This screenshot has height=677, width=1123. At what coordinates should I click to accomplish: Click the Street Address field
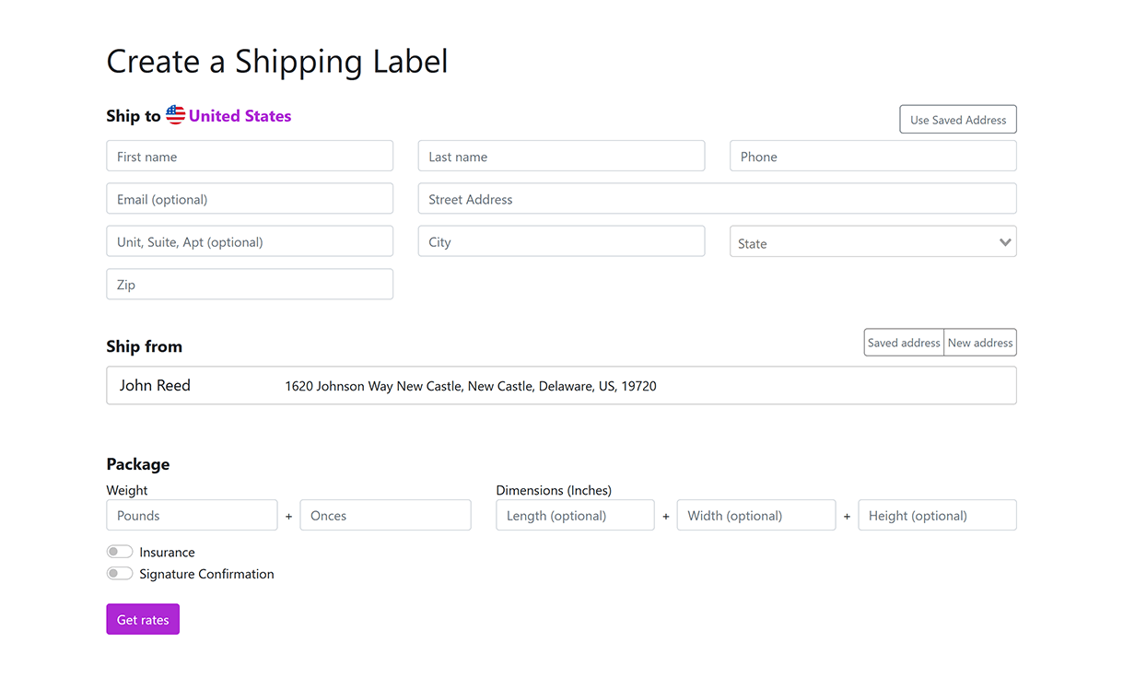pos(717,199)
